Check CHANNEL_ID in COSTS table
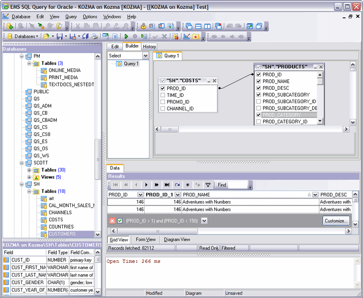363x298 pixels. [163, 109]
